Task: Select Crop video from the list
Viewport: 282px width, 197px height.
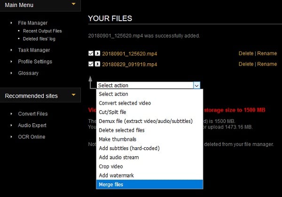Action: click(110, 166)
